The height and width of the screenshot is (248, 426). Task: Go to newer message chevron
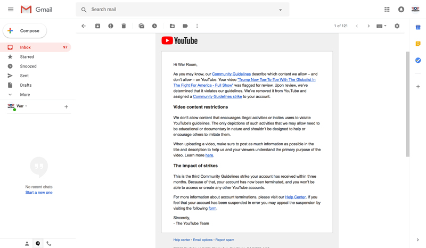[357, 26]
